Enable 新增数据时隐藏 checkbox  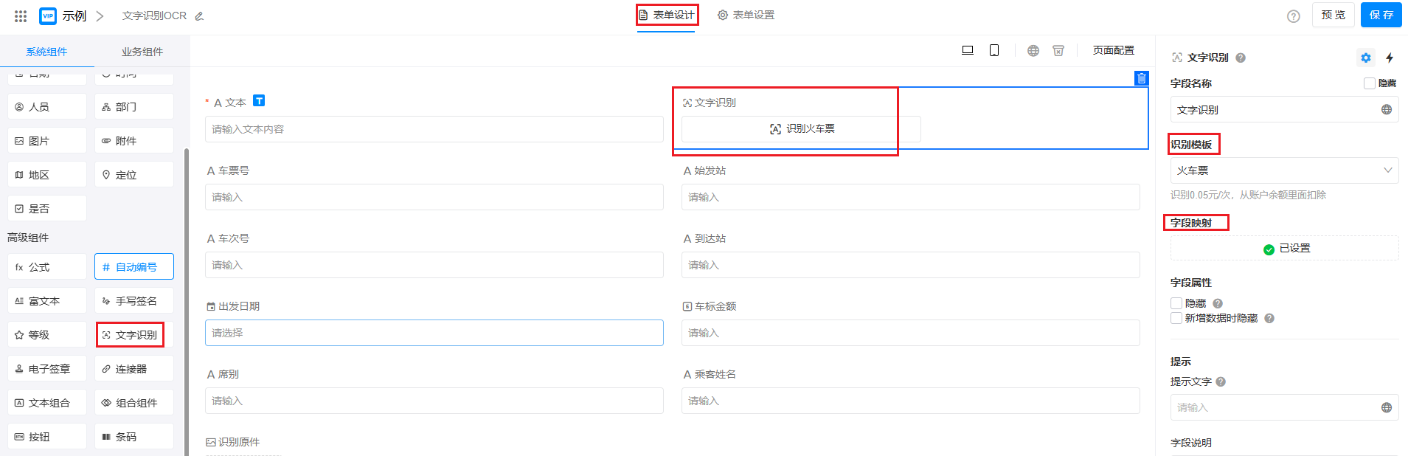click(x=1176, y=318)
